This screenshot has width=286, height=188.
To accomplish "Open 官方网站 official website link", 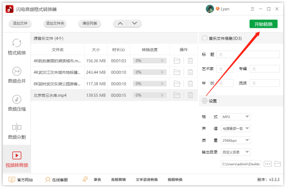I will [x=20, y=180].
